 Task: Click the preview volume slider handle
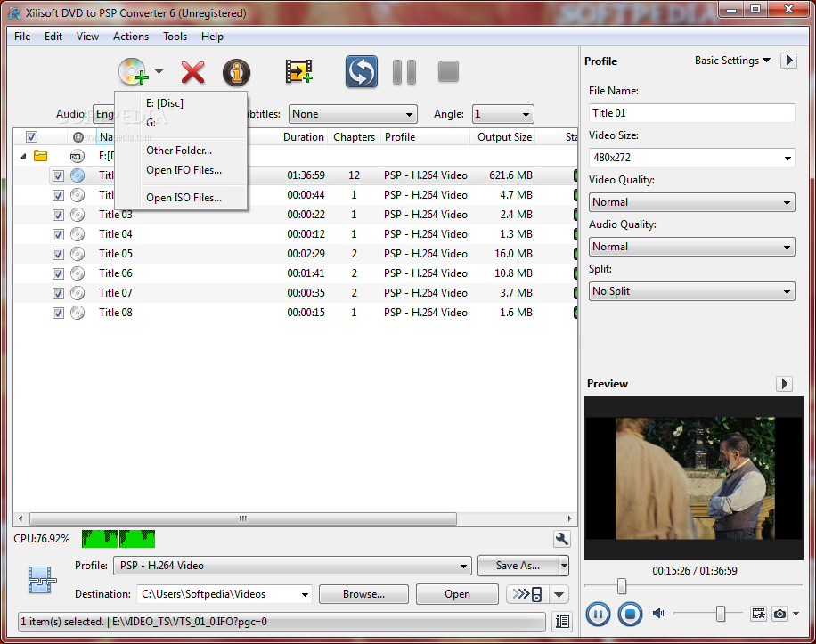click(721, 614)
